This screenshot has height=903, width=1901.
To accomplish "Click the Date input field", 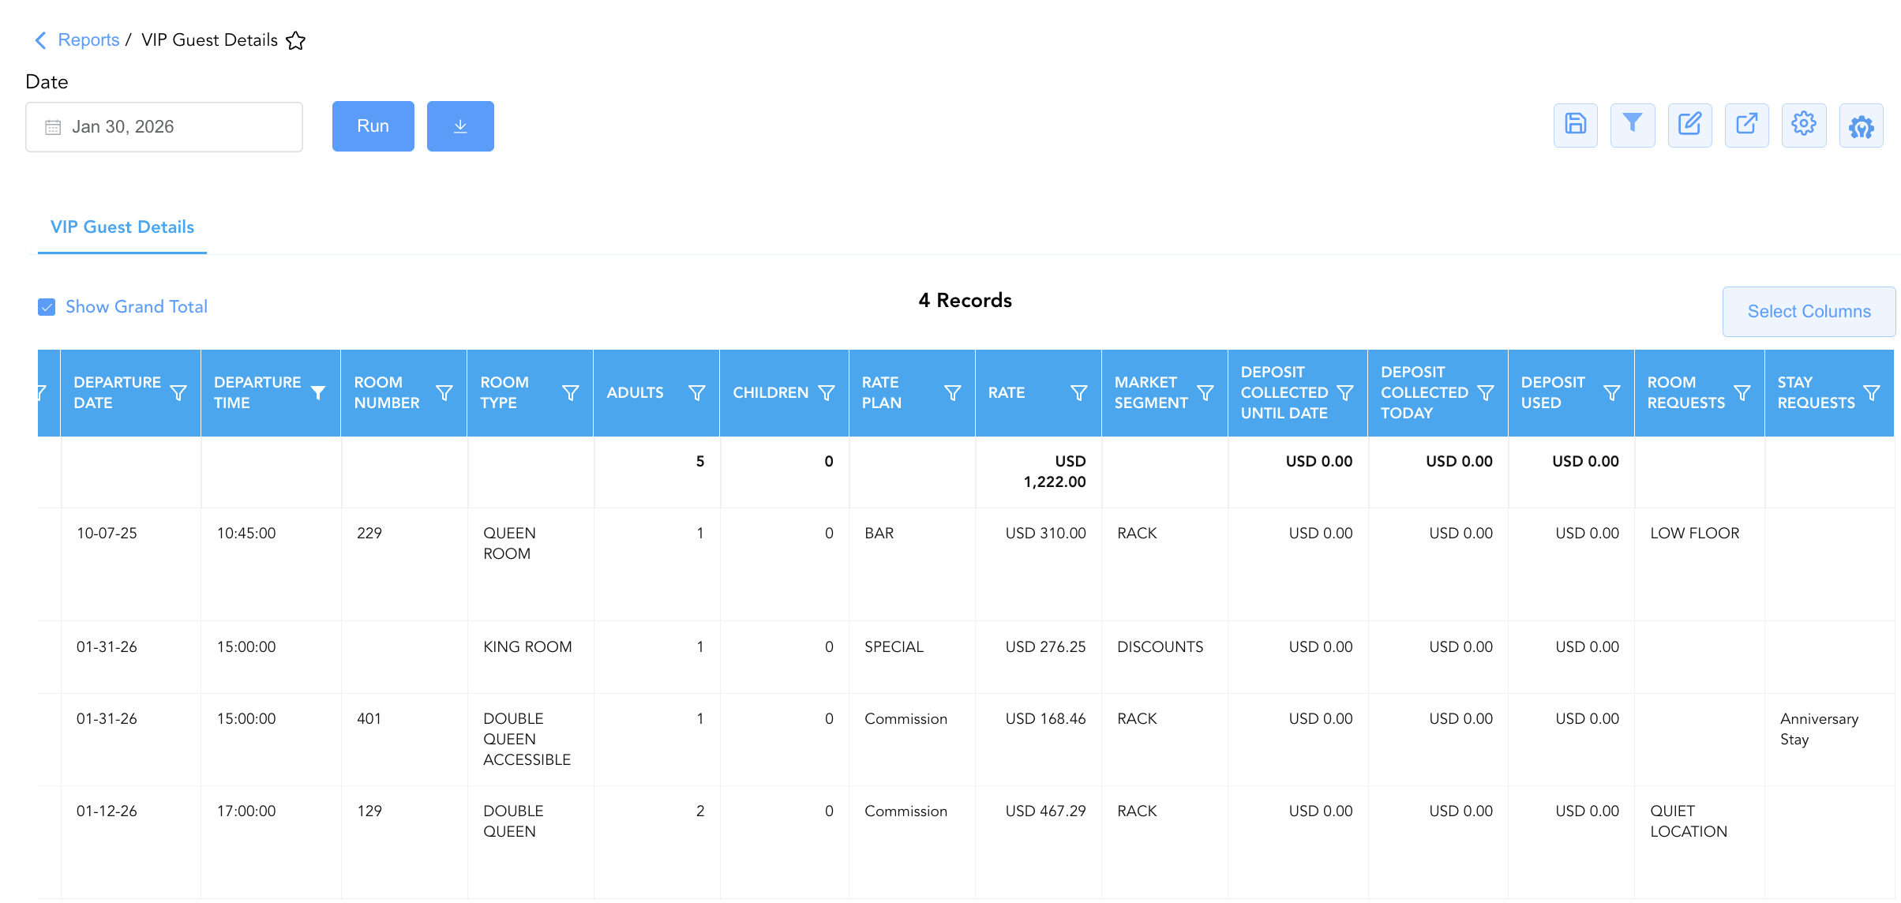I will click(x=164, y=127).
